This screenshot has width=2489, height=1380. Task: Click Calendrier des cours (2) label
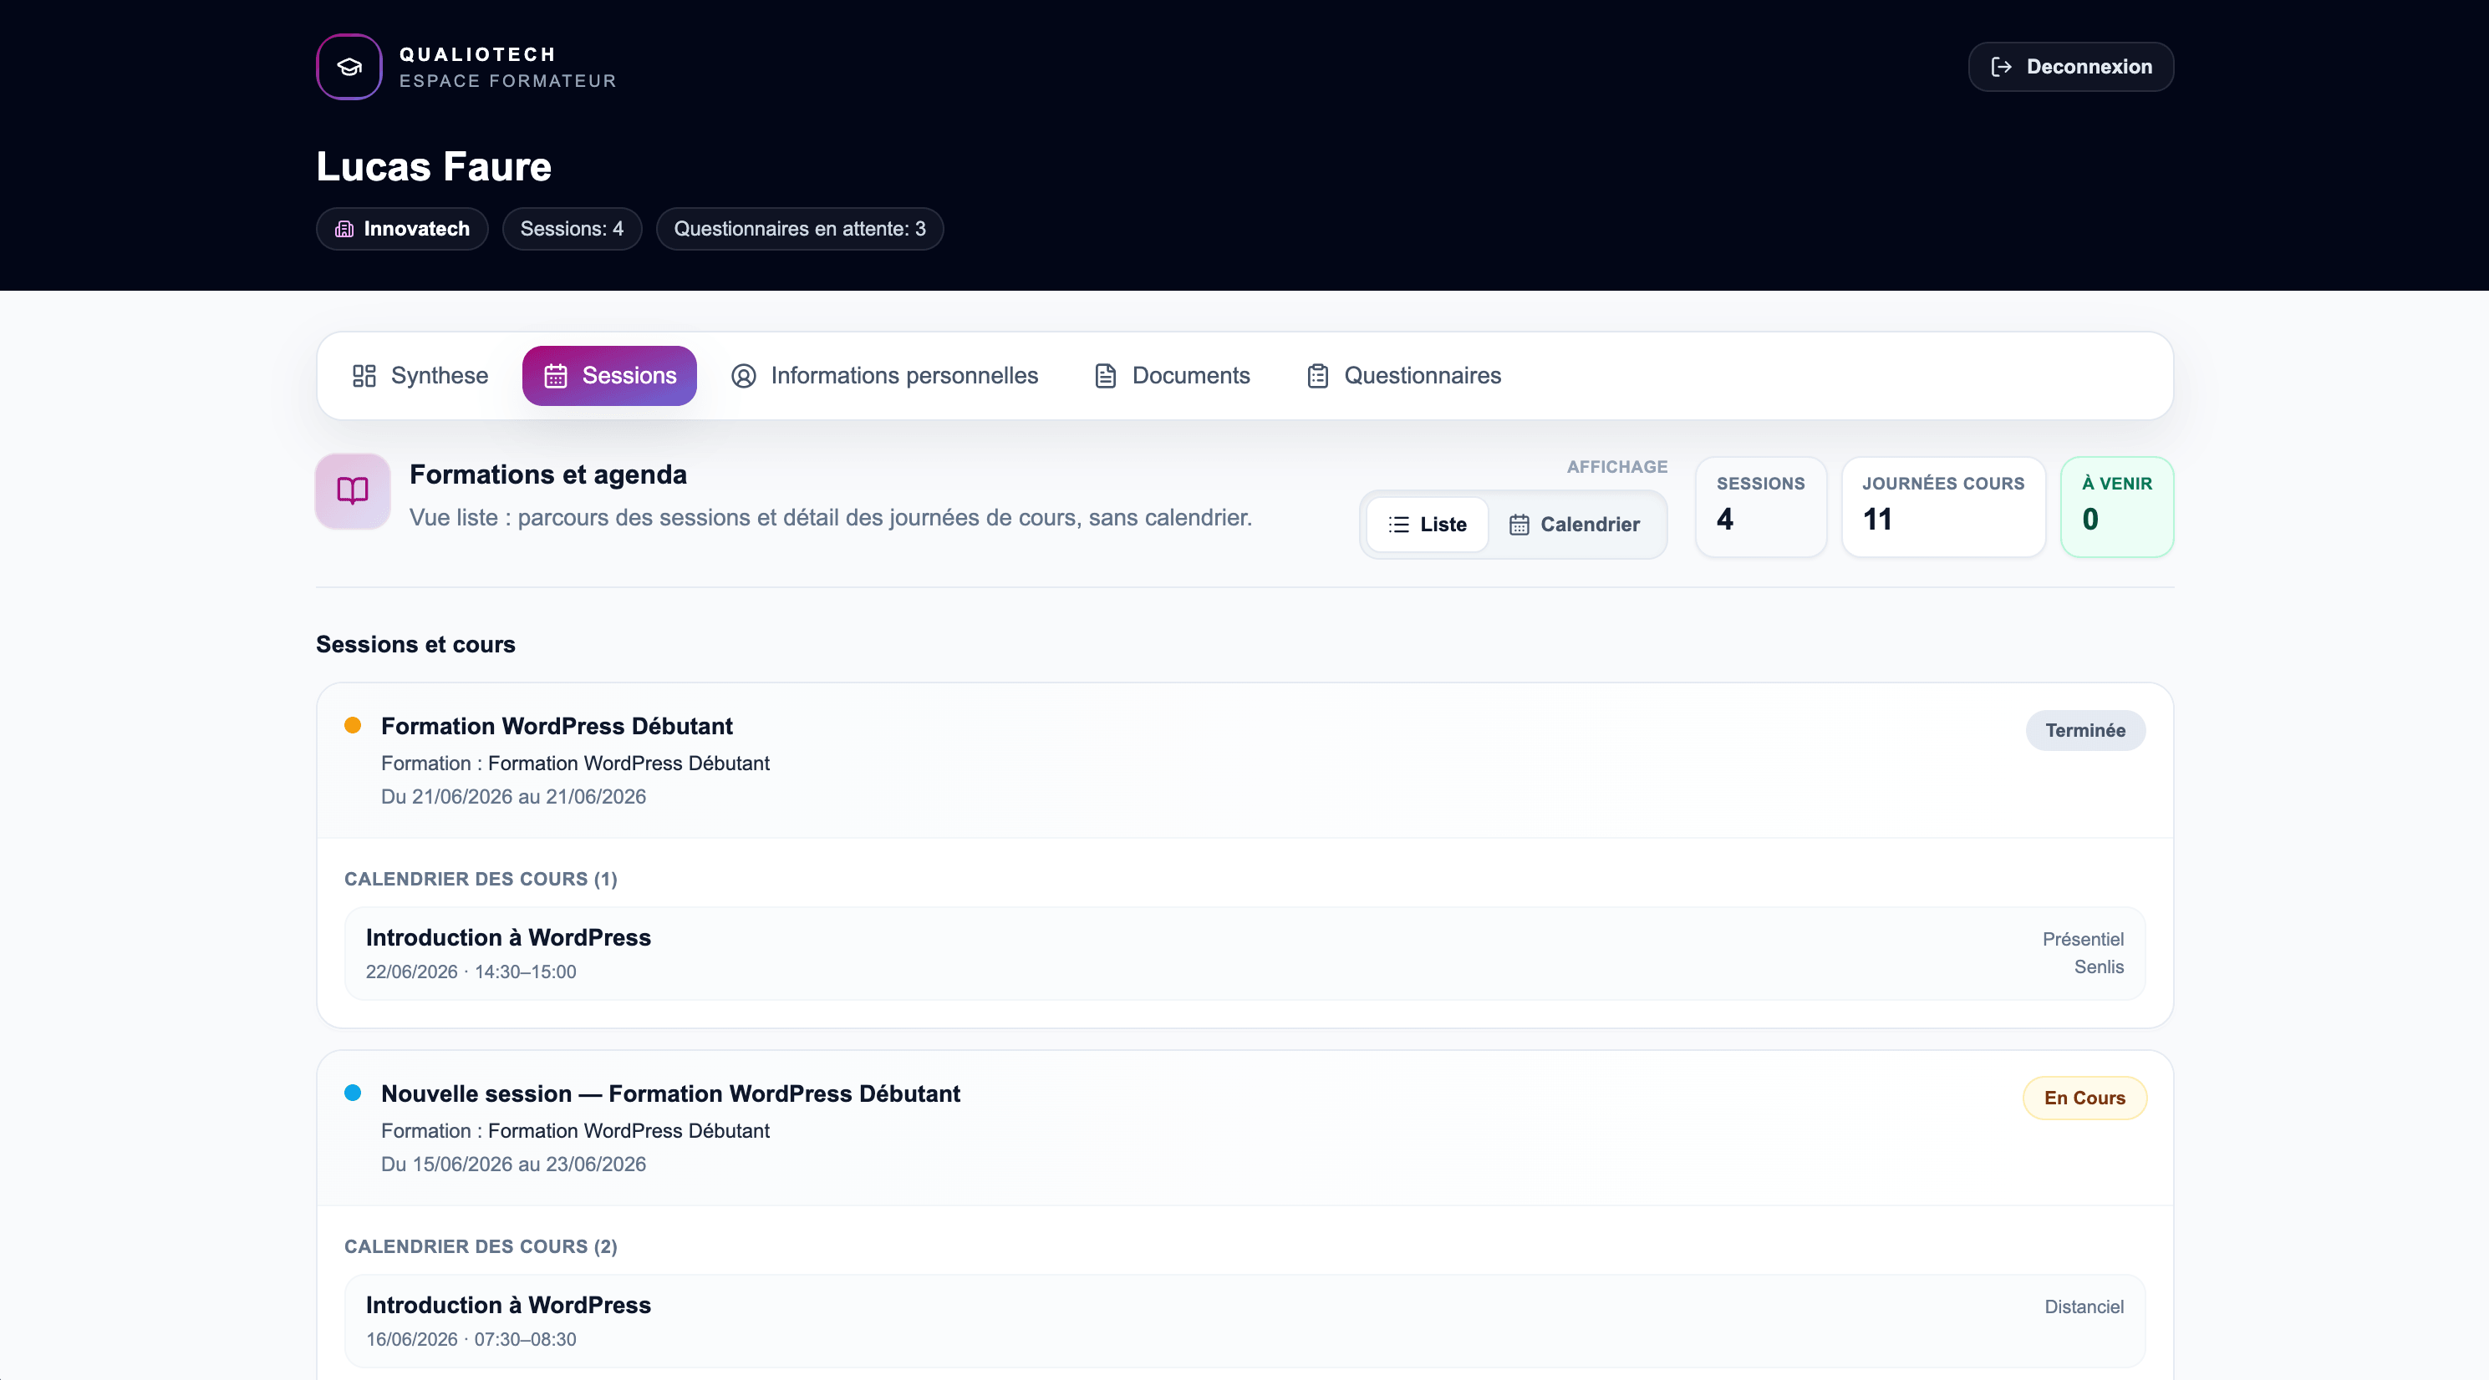(x=481, y=1246)
